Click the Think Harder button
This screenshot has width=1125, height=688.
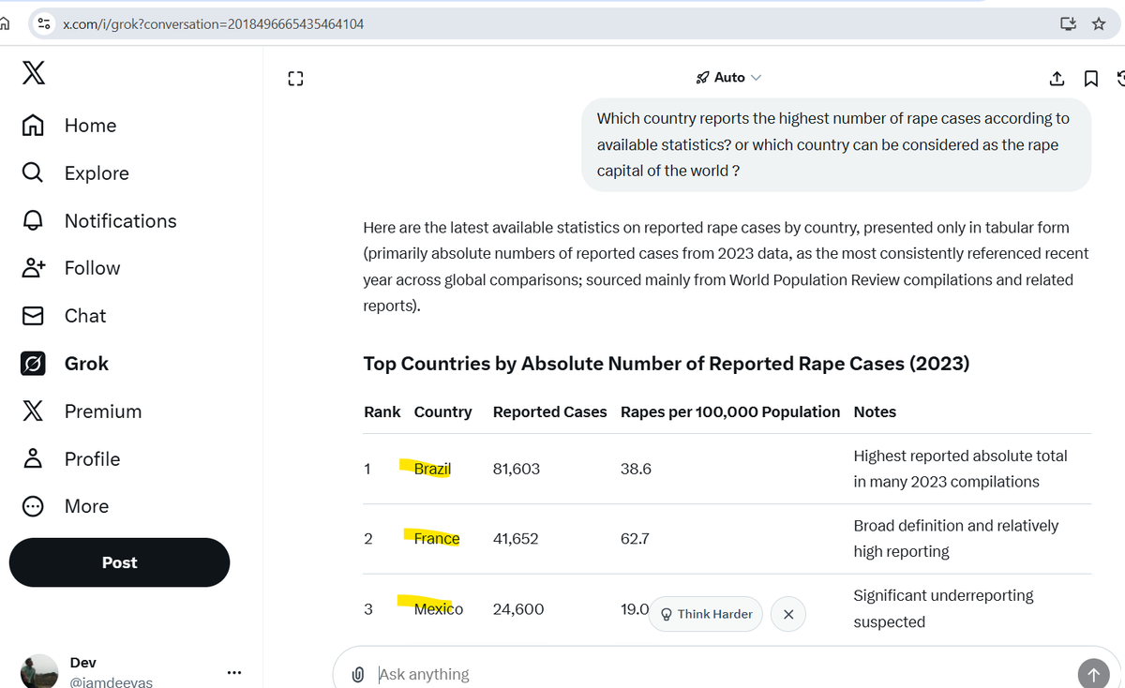(x=706, y=614)
